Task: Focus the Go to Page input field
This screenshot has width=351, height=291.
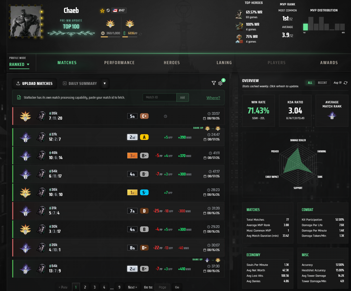Action: click(162, 287)
